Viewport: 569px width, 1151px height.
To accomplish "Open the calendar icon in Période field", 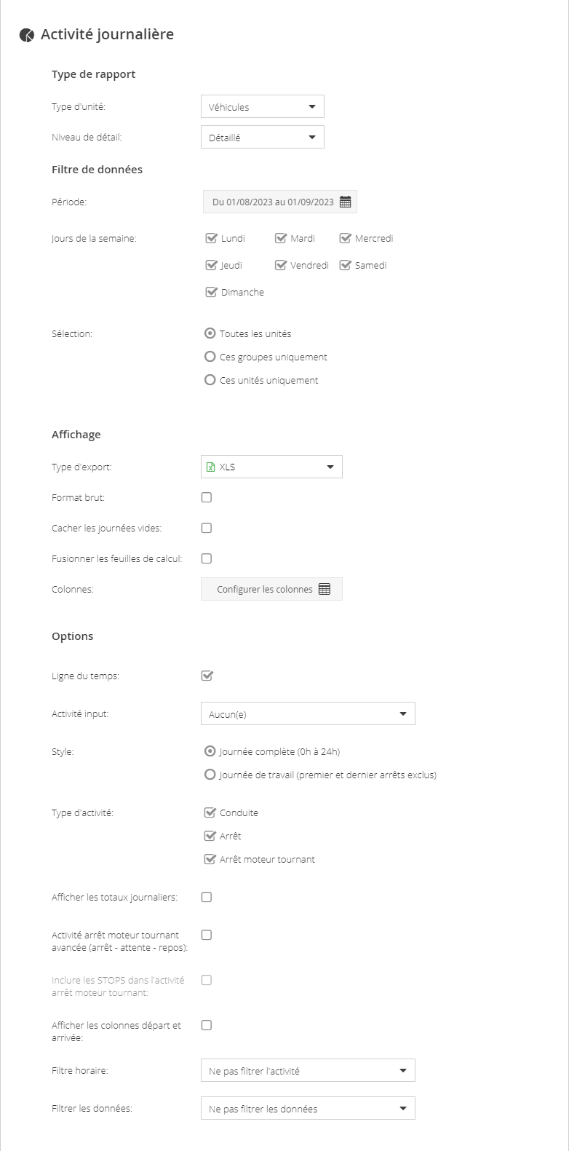I will [346, 202].
